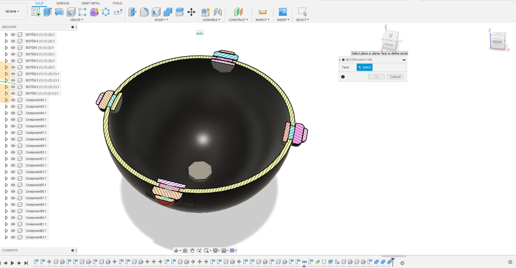Open the ASSEMBLE dropdown menu
516x268 pixels.
[212, 20]
